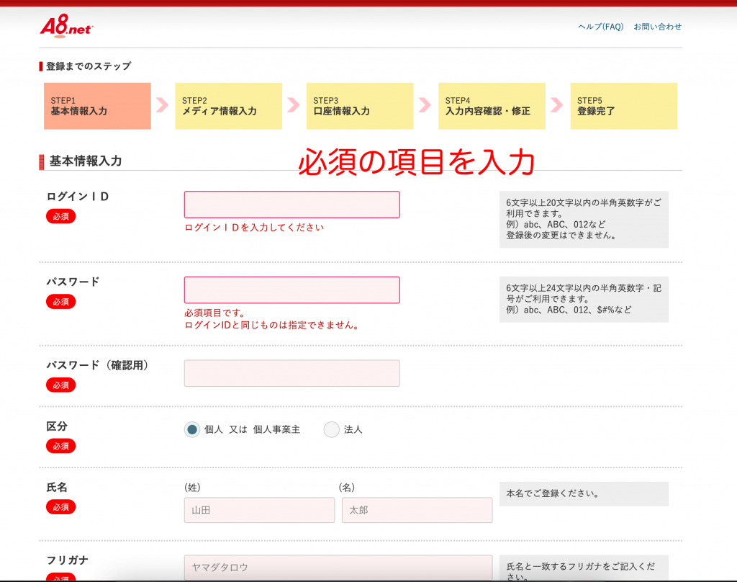Click into the パスワード input field

[291, 290]
